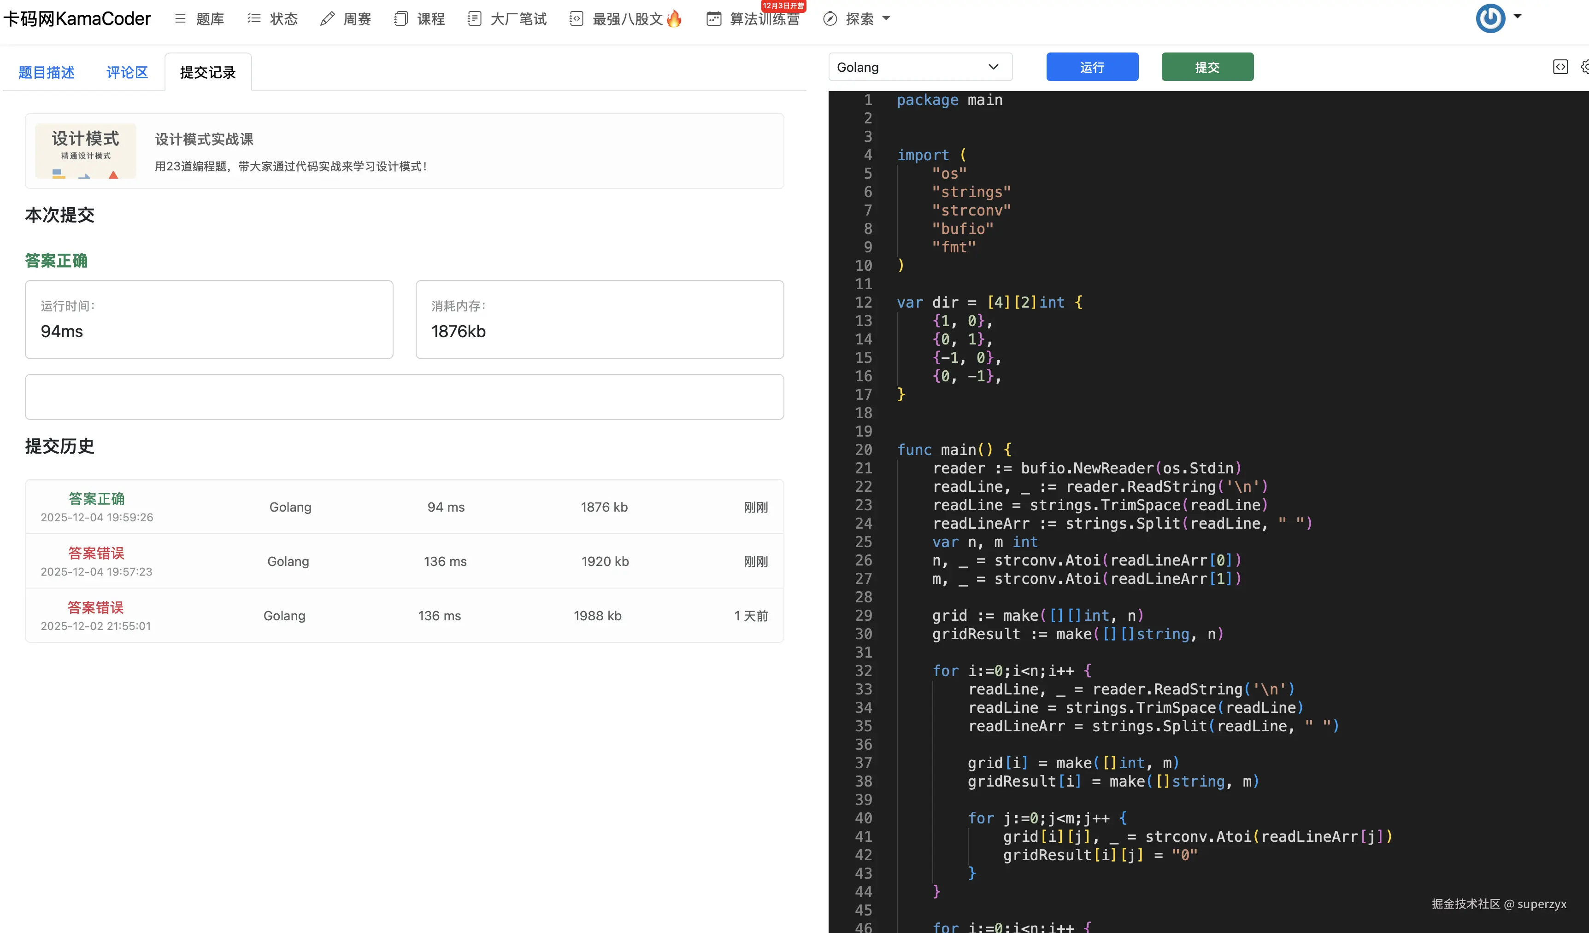The image size is (1589, 933).
Task: Switch to the 评论区 tab
Action: click(127, 72)
